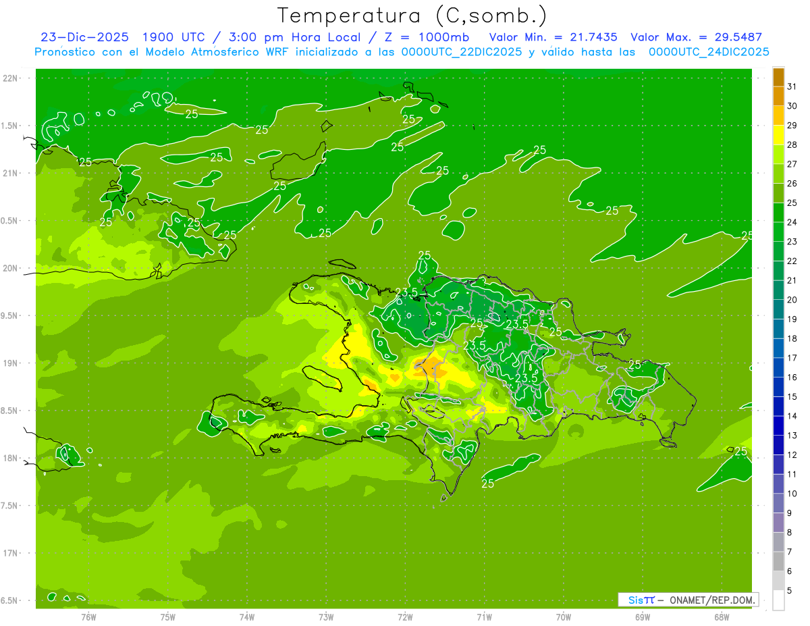
Task: Click the '20N' latitude label
Action: point(11,268)
